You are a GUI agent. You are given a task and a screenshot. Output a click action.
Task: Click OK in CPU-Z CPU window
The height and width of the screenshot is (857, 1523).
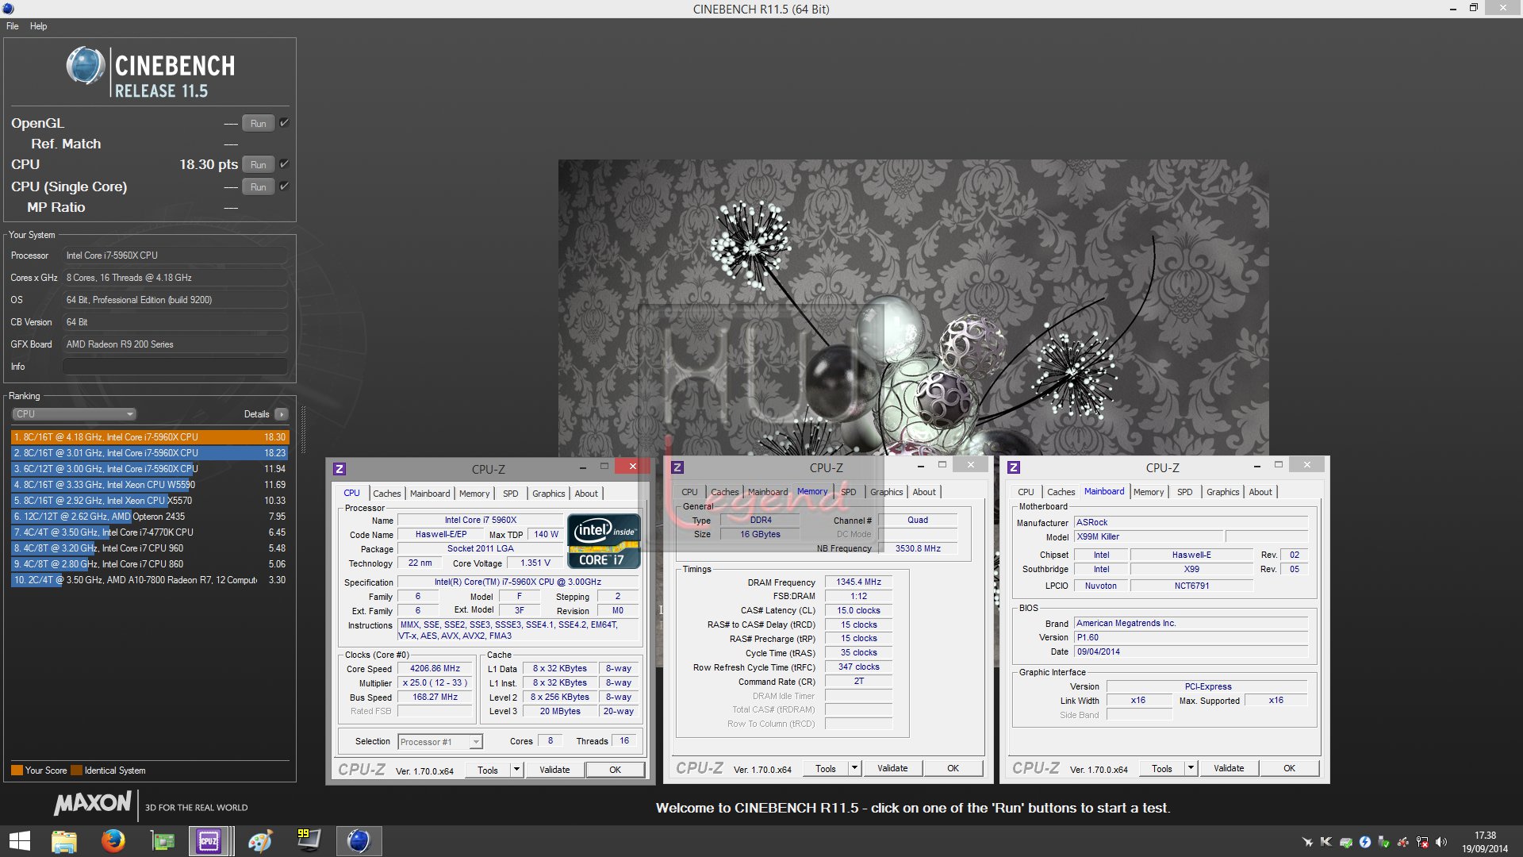tap(616, 770)
